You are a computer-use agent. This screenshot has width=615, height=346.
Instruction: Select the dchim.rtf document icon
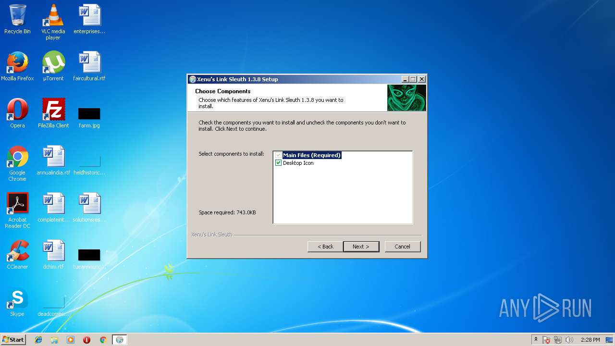point(53,255)
